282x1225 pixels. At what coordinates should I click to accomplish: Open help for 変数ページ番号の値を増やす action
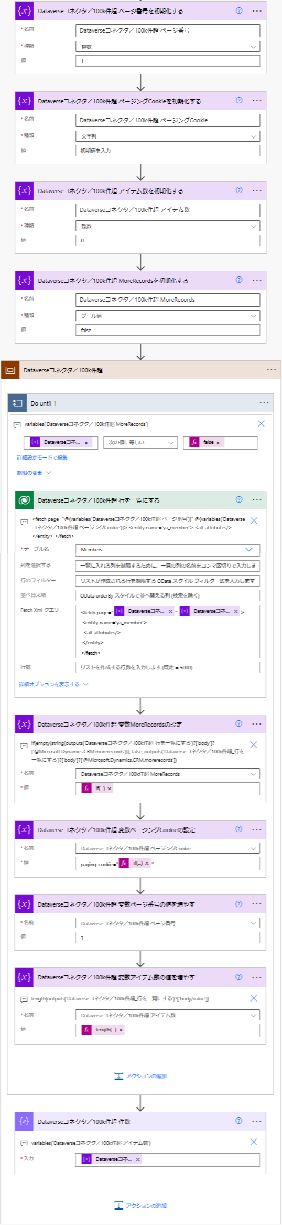[239, 903]
